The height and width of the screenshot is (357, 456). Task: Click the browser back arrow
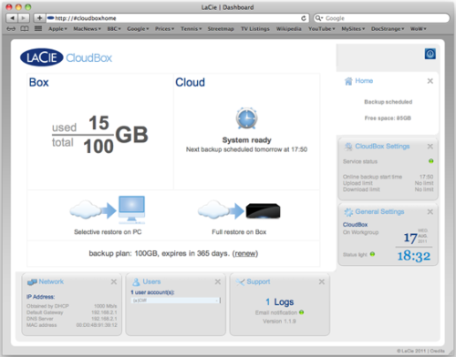coord(12,18)
